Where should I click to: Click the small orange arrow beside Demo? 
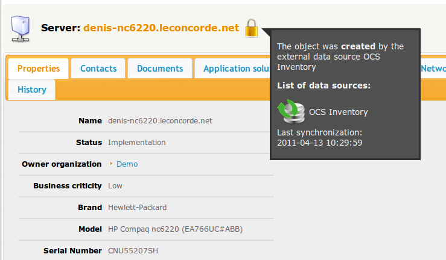(111, 164)
